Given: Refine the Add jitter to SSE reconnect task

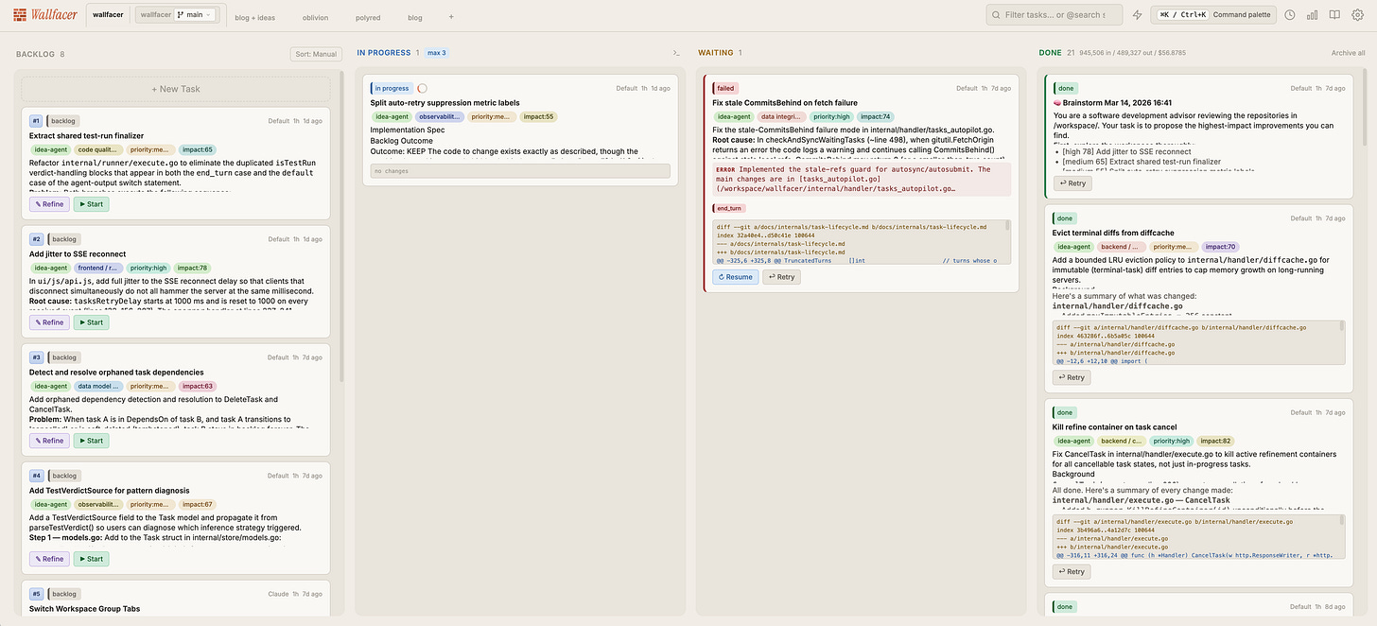Looking at the screenshot, I should tap(49, 322).
